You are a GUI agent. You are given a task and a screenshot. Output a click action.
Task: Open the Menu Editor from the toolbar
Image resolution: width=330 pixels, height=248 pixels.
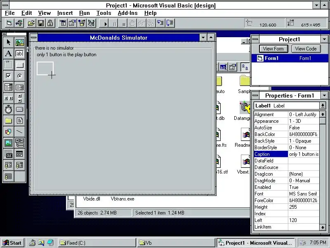(63, 23)
